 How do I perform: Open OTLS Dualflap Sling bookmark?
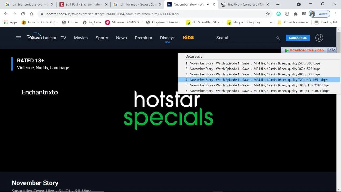coord(205,22)
